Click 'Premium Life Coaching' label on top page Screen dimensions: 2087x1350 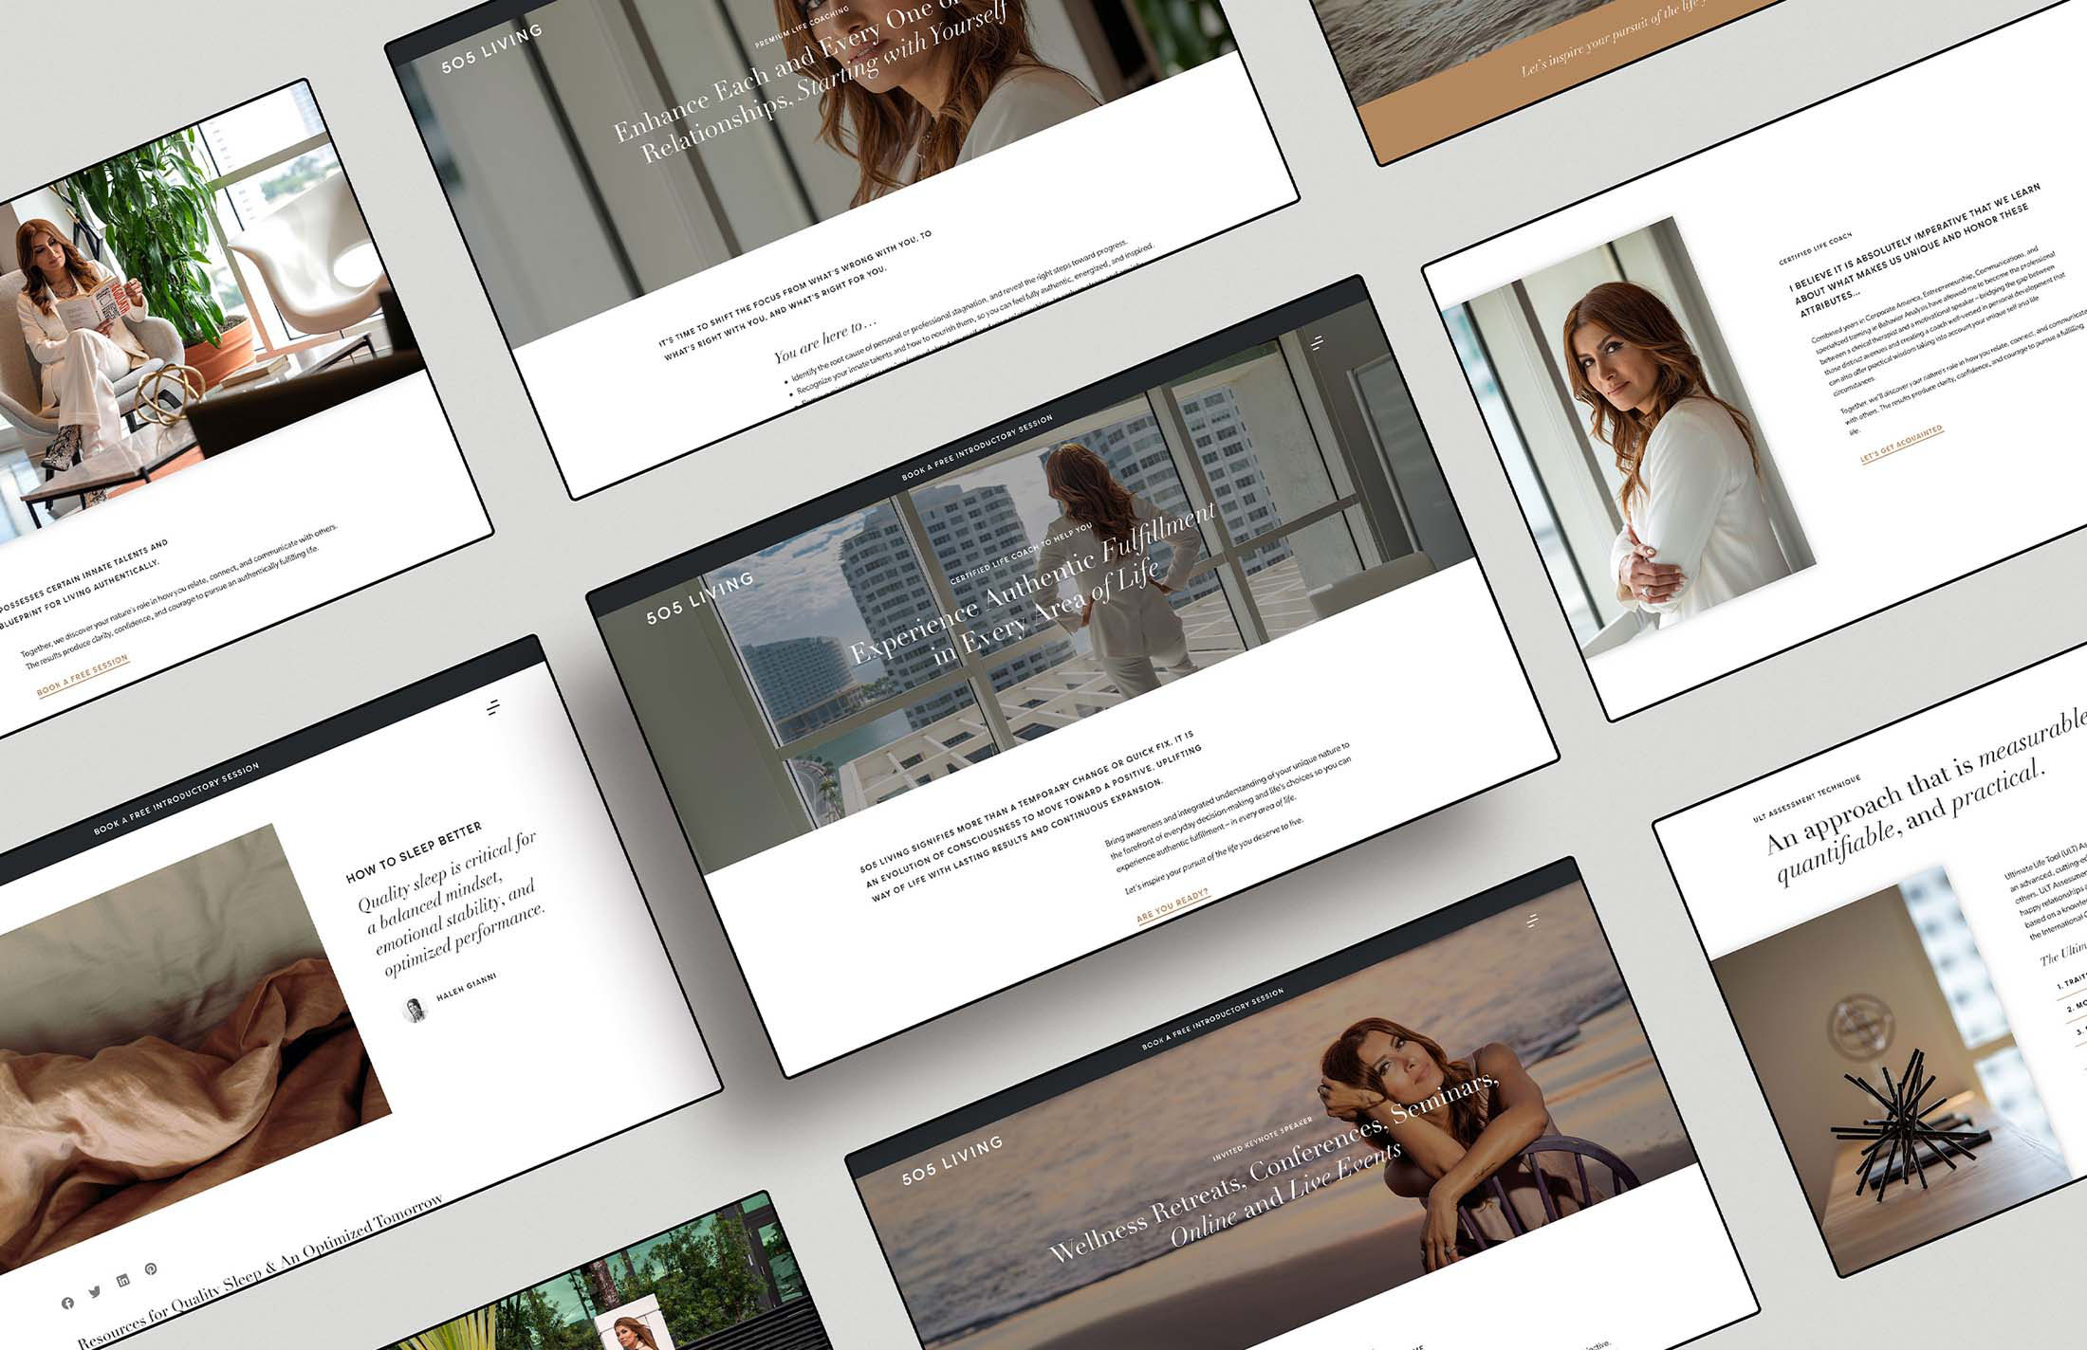tap(802, 27)
